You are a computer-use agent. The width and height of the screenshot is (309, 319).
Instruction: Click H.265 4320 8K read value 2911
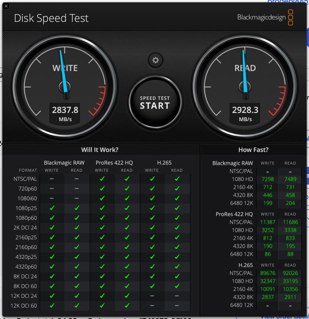[290, 297]
